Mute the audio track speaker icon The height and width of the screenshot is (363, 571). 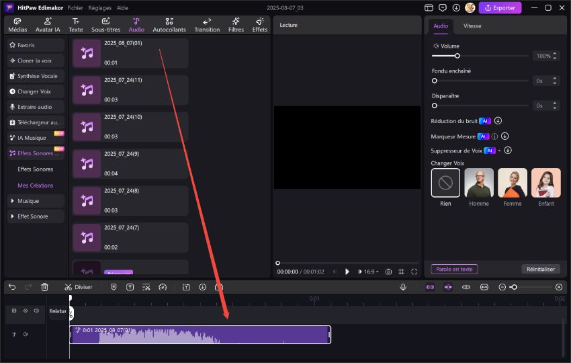point(25,334)
